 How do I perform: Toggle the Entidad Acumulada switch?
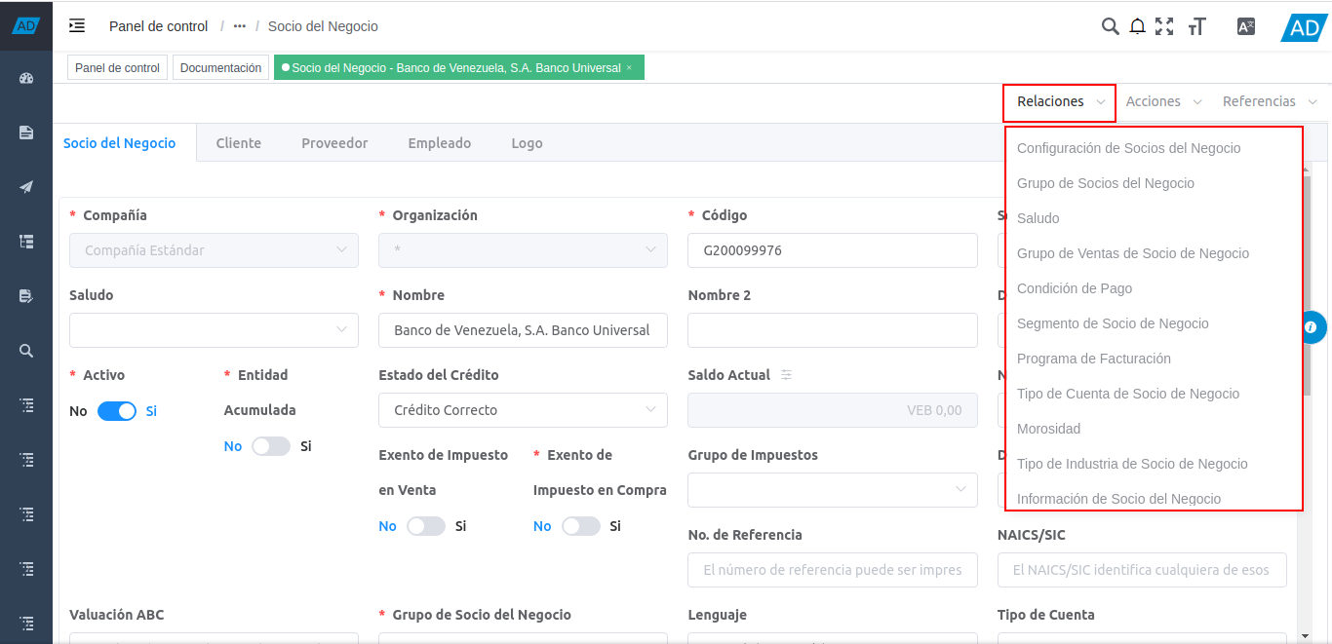coord(271,446)
